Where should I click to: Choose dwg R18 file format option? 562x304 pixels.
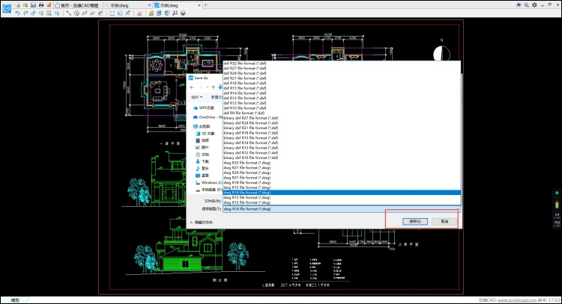tap(342, 182)
